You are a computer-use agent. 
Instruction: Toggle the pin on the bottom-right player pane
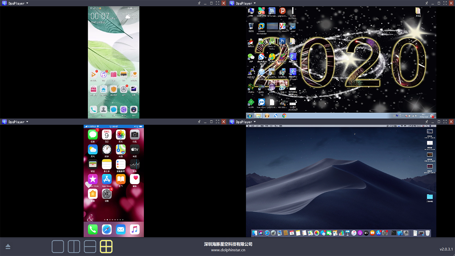[427, 122]
